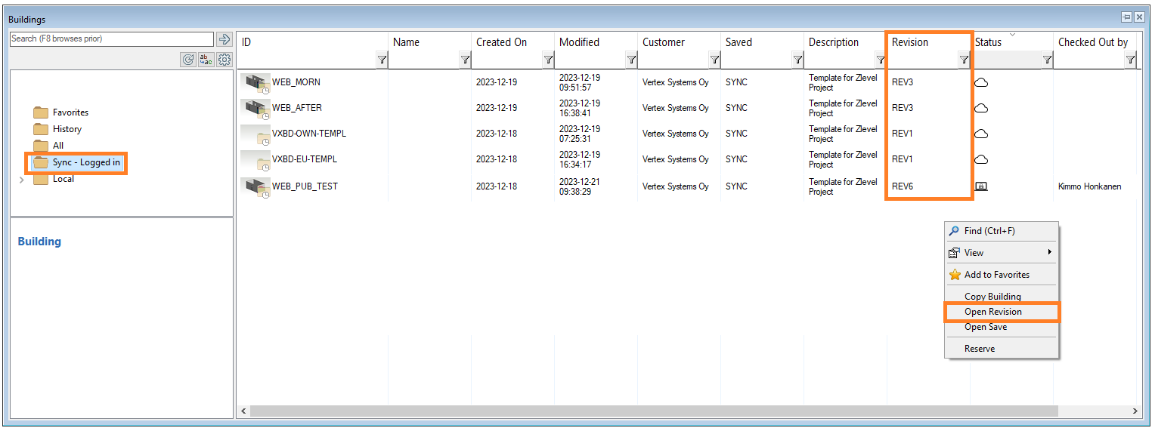Click the scrollbar right arrow
The height and width of the screenshot is (428, 1155).
pos(1135,411)
